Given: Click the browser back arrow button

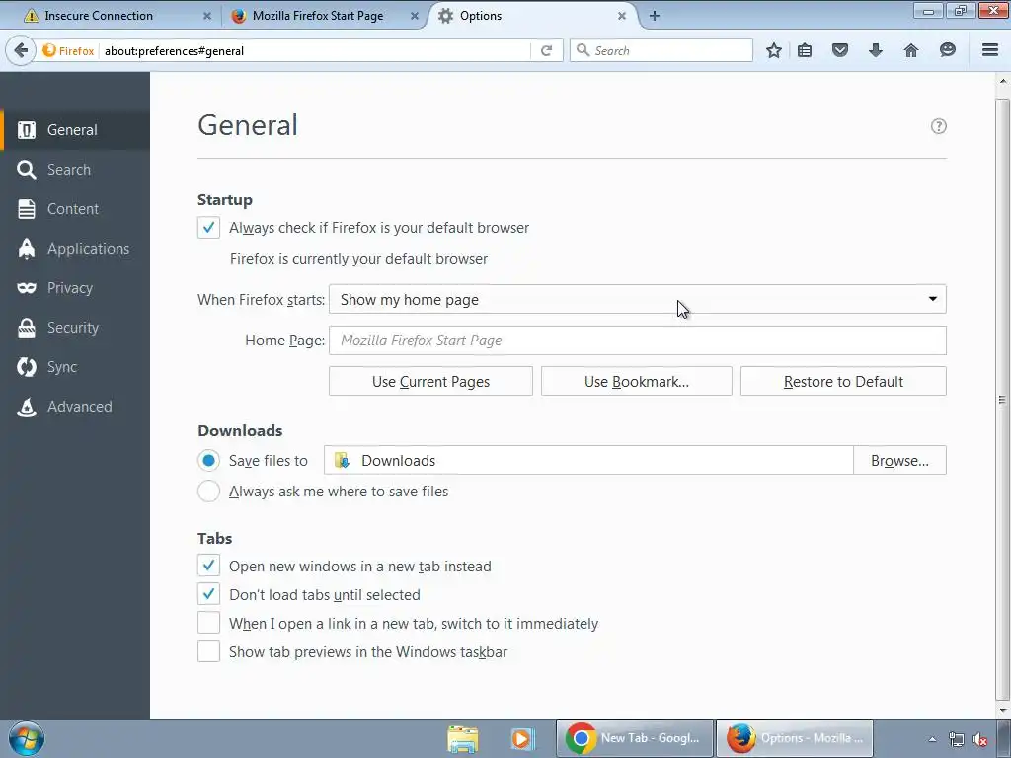Looking at the screenshot, I should [x=21, y=50].
